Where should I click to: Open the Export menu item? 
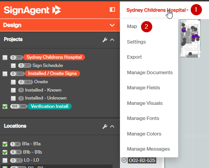134,57
